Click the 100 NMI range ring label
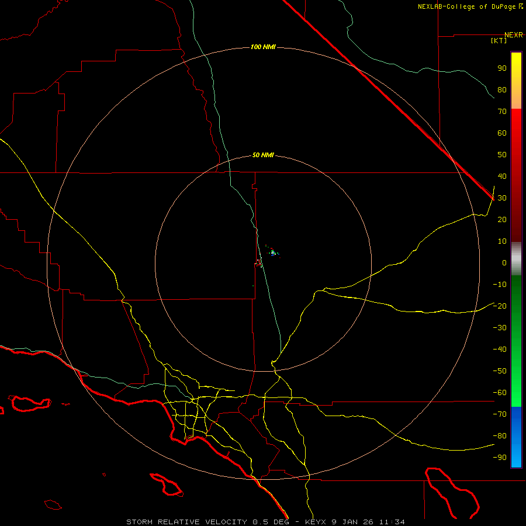Screen dimensions: 526x526 coord(263,47)
